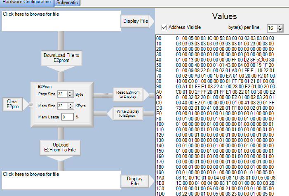Click Write Display to E2prom button
Screen dimensions: 289x196
click(x=128, y=113)
